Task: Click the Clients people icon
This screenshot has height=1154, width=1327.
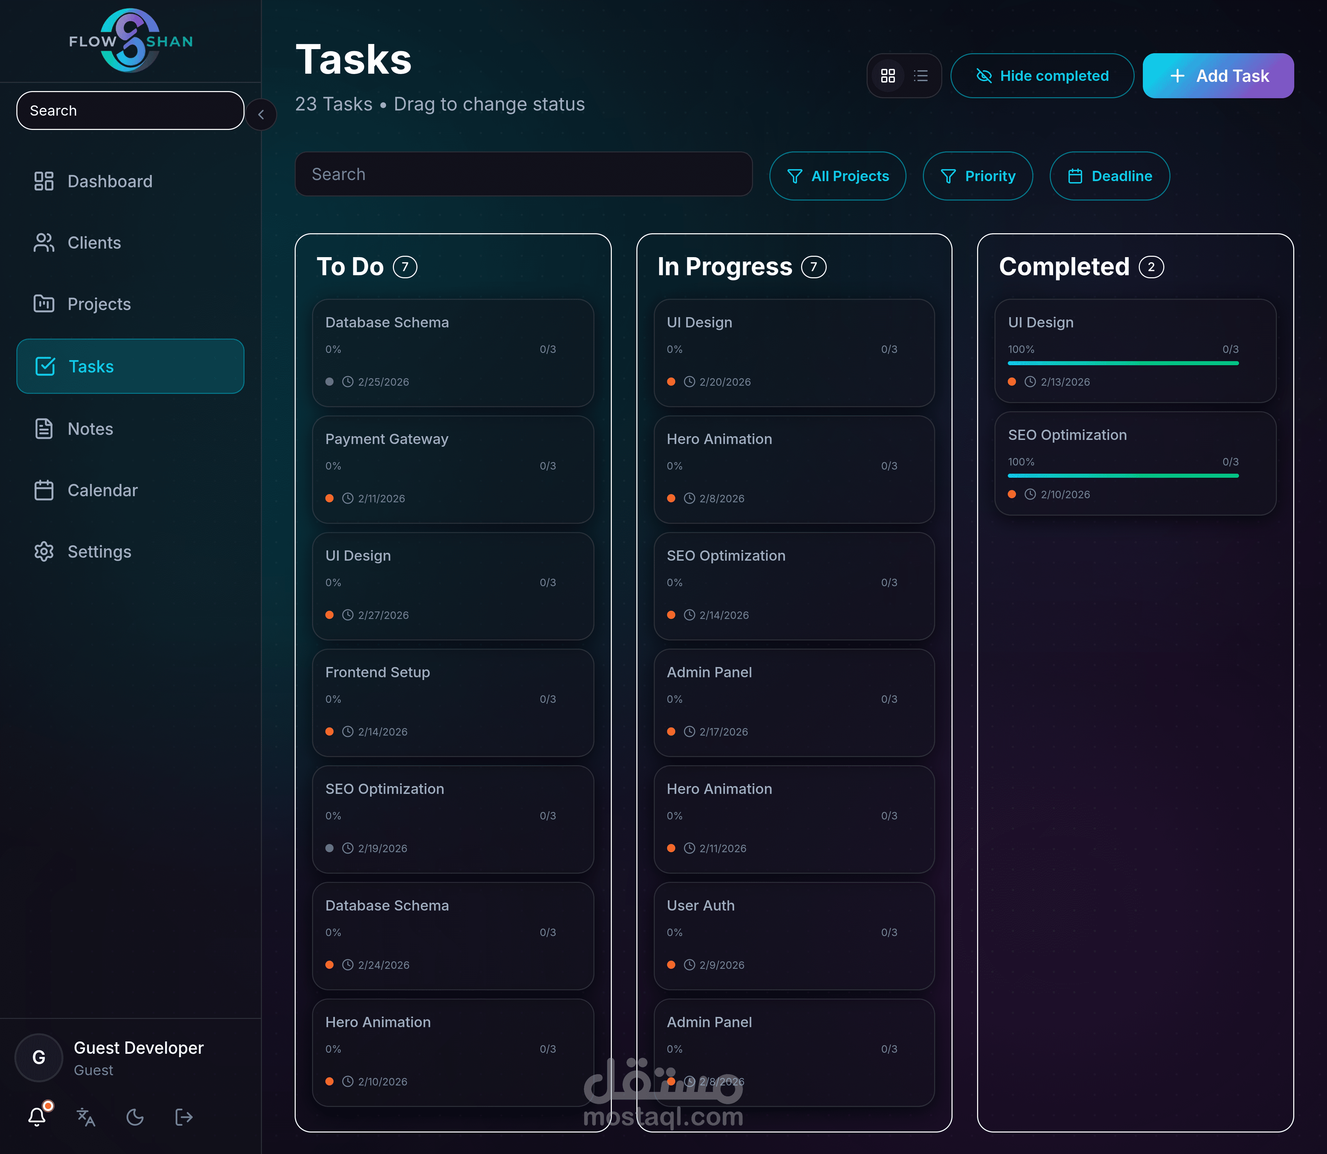Action: (x=44, y=243)
